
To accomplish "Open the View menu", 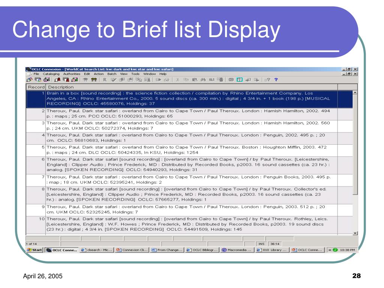I will coord(124,74).
